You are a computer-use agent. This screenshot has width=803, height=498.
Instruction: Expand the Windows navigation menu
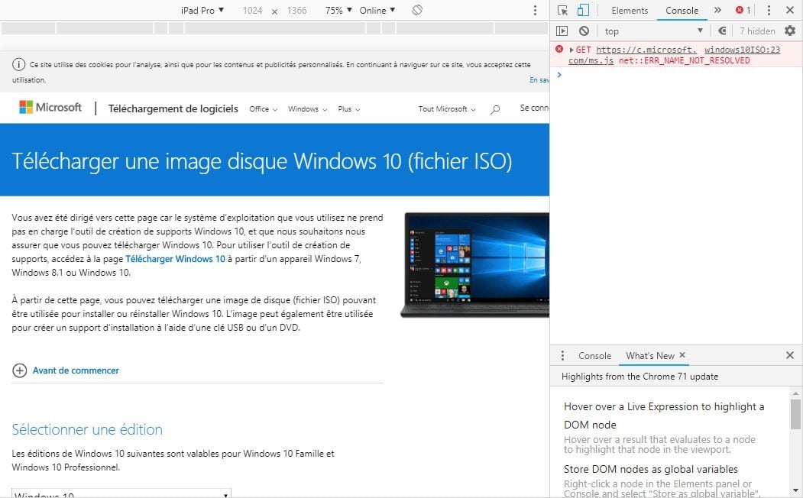coord(307,109)
